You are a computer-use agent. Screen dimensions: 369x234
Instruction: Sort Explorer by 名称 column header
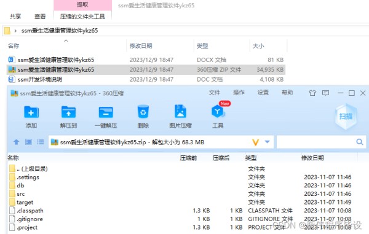coord(14,46)
